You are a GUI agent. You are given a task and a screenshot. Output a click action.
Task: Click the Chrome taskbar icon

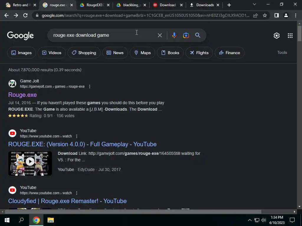pos(36,220)
